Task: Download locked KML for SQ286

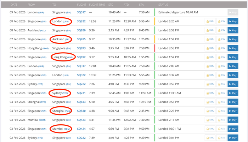Action: click(x=210, y=30)
